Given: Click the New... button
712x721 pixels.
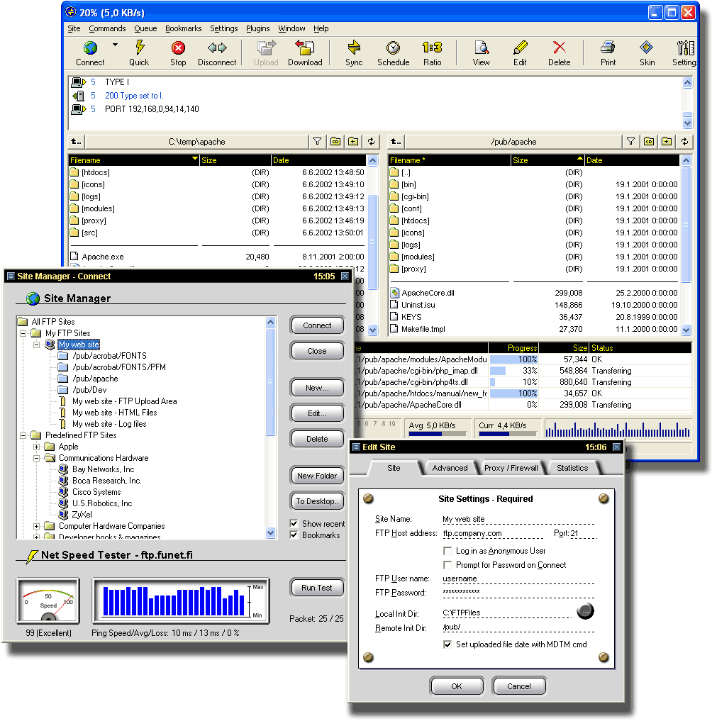Looking at the screenshot, I should click(x=317, y=388).
